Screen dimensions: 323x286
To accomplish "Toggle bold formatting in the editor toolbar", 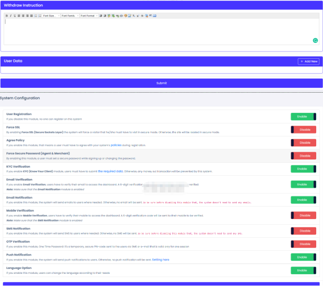I will (x=6, y=16).
